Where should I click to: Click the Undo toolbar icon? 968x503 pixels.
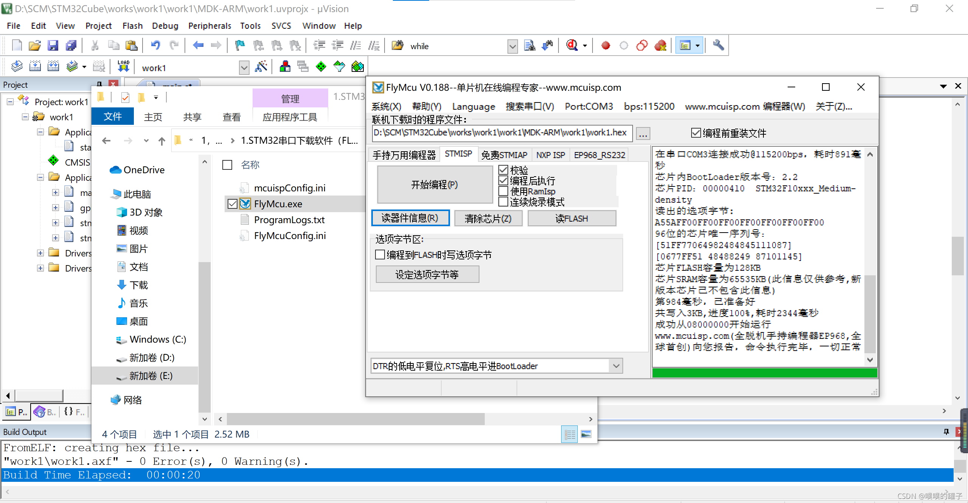click(x=155, y=46)
